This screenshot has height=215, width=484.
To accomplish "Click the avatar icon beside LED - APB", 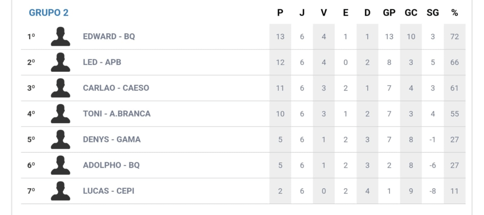I will point(60,62).
